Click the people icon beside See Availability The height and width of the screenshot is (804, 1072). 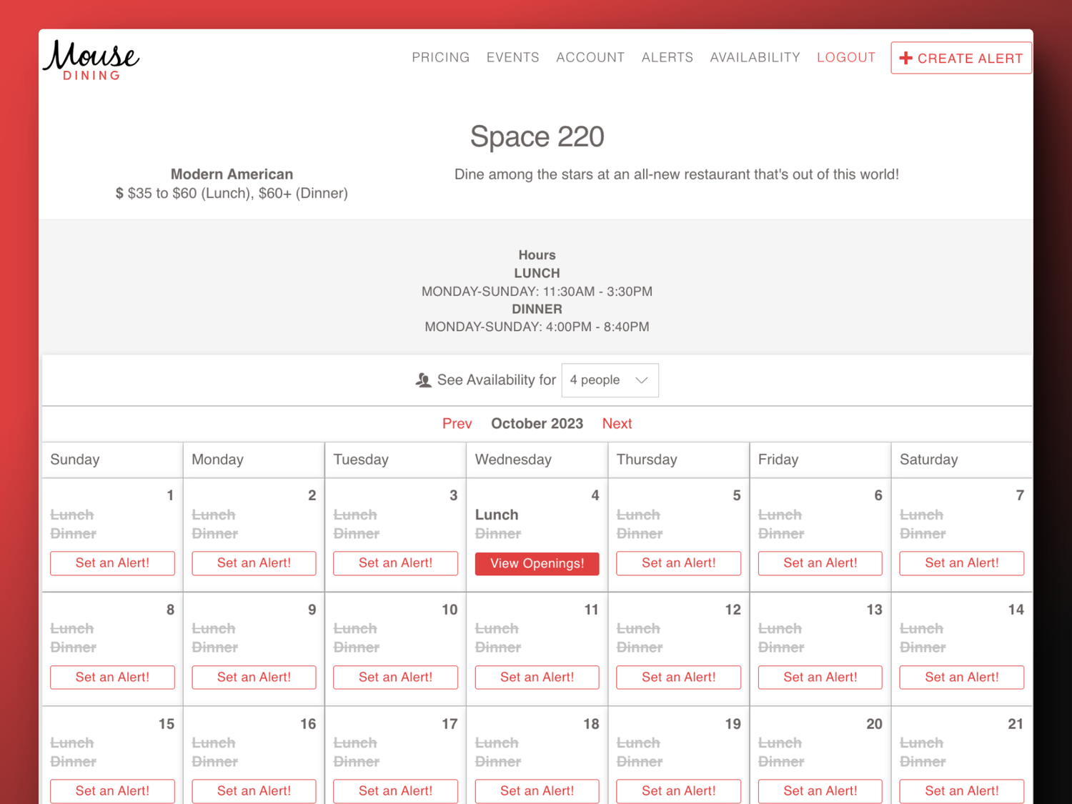click(x=423, y=380)
